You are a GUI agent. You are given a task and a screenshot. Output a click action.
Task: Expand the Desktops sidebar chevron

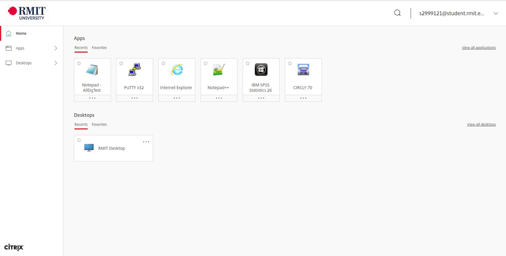[56, 63]
